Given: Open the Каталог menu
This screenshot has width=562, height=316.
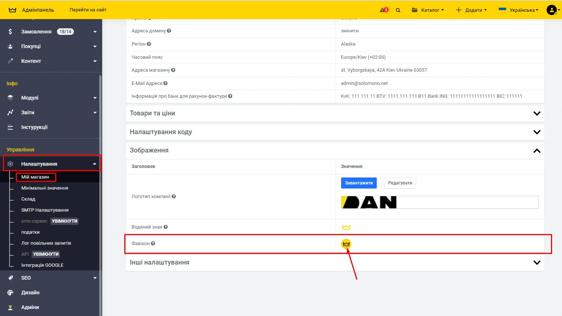Looking at the screenshot, I should pyautogui.click(x=428, y=10).
